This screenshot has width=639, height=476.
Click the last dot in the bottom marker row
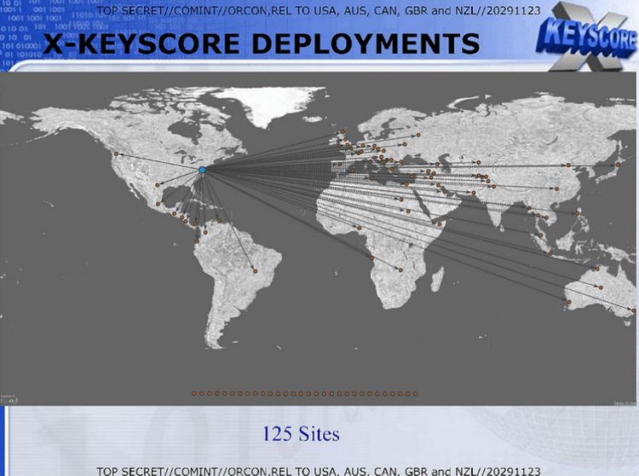416,393
